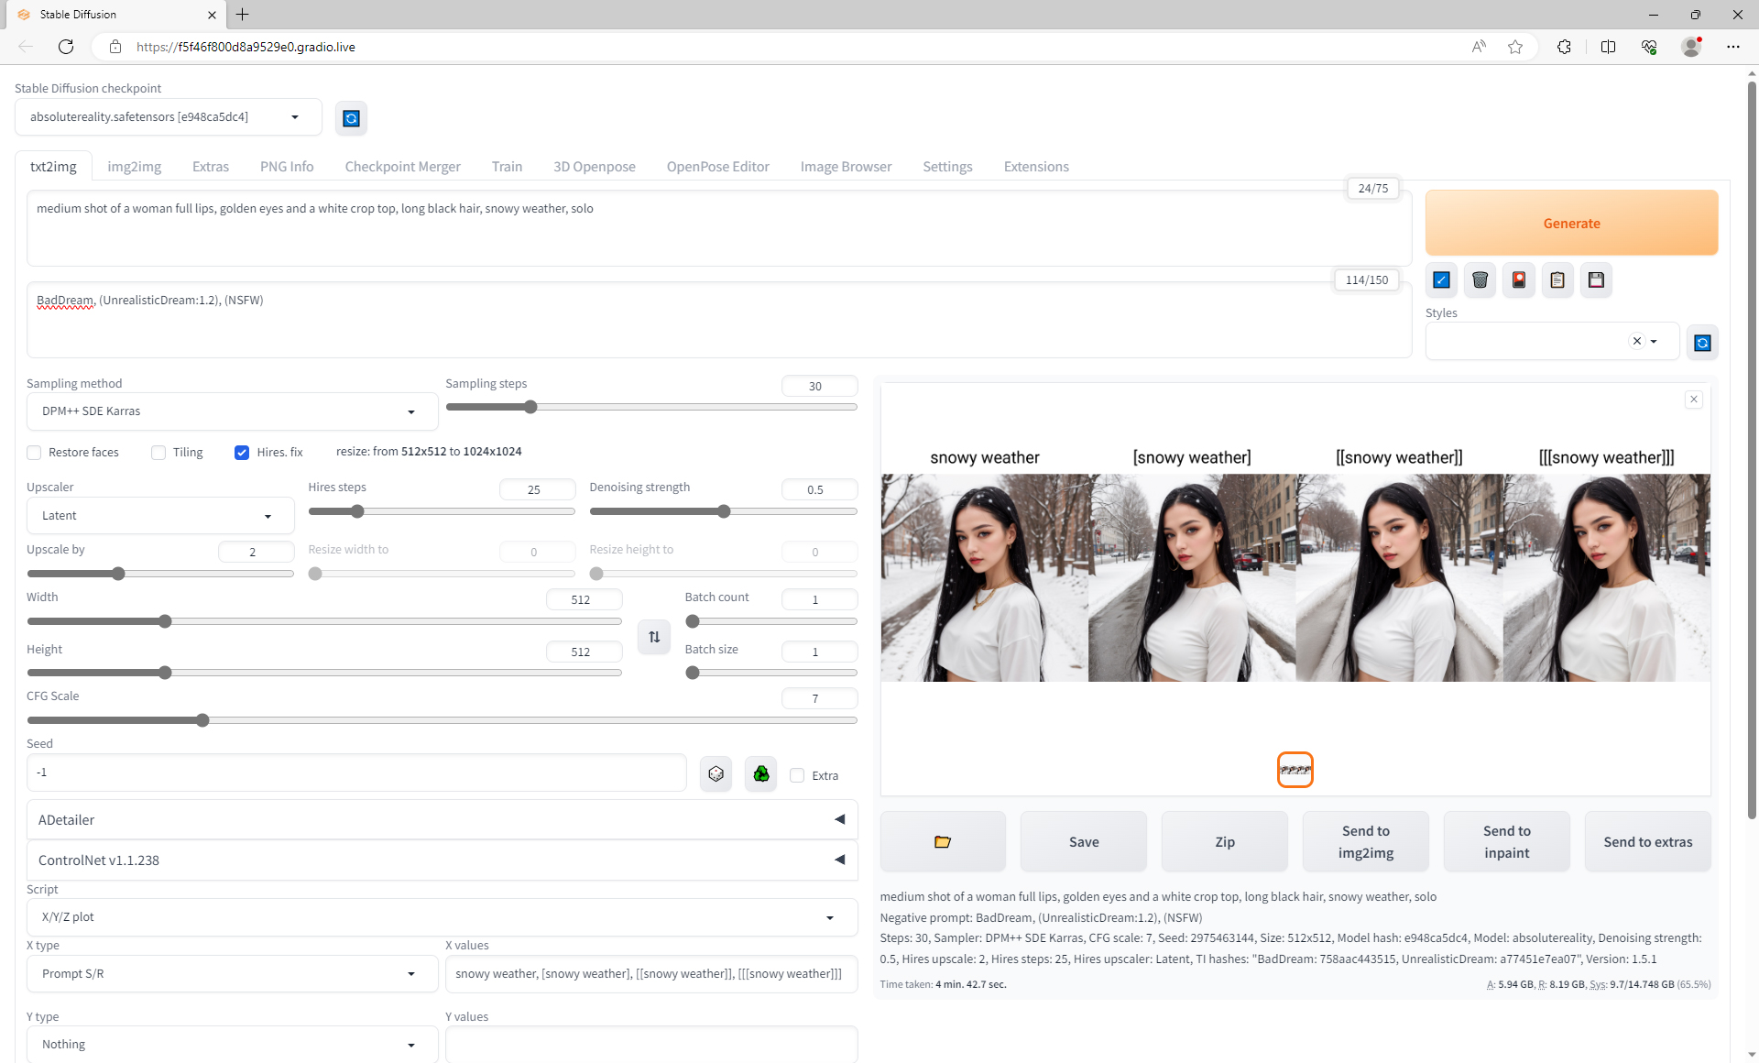Screen dimensions: 1759x1063
Task: Open the output folder icon button
Action: tap(942, 841)
